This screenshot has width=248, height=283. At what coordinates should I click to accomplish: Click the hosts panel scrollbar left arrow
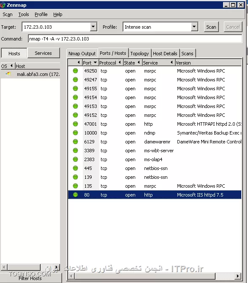pyautogui.click(x=4, y=267)
